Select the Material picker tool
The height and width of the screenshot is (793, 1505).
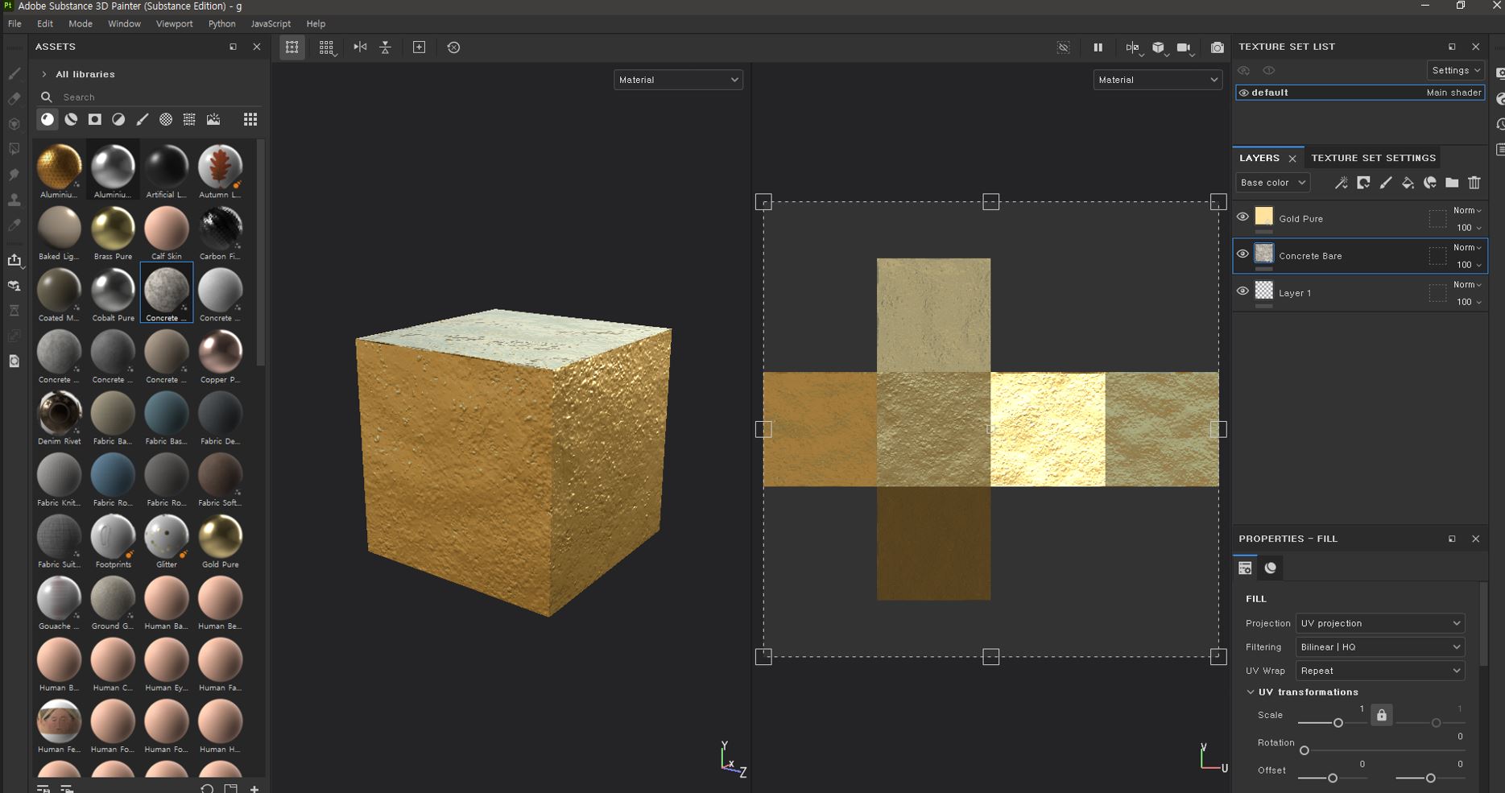point(14,225)
